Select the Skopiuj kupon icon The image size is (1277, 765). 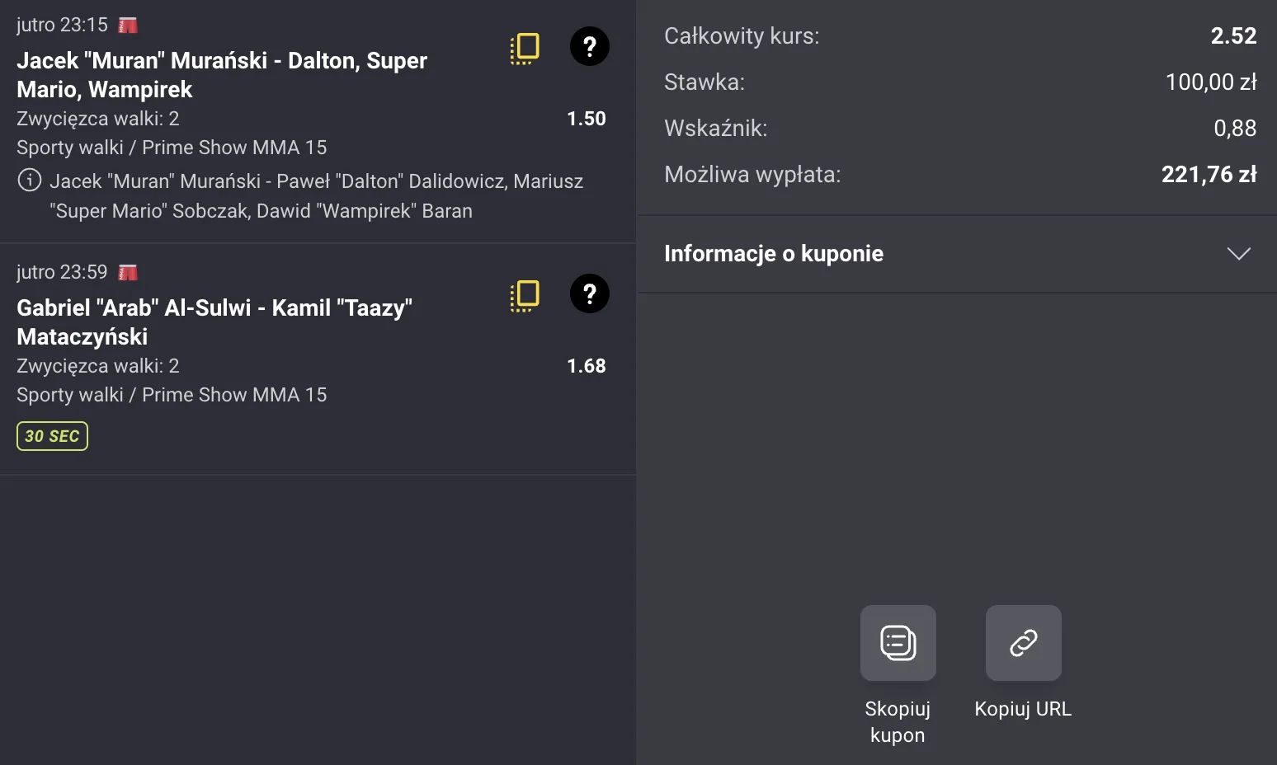[x=898, y=643]
